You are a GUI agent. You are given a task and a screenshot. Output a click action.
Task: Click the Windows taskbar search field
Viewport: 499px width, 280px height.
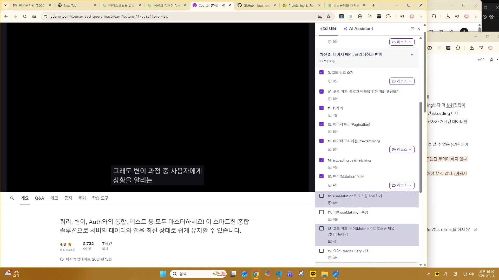pos(198,274)
